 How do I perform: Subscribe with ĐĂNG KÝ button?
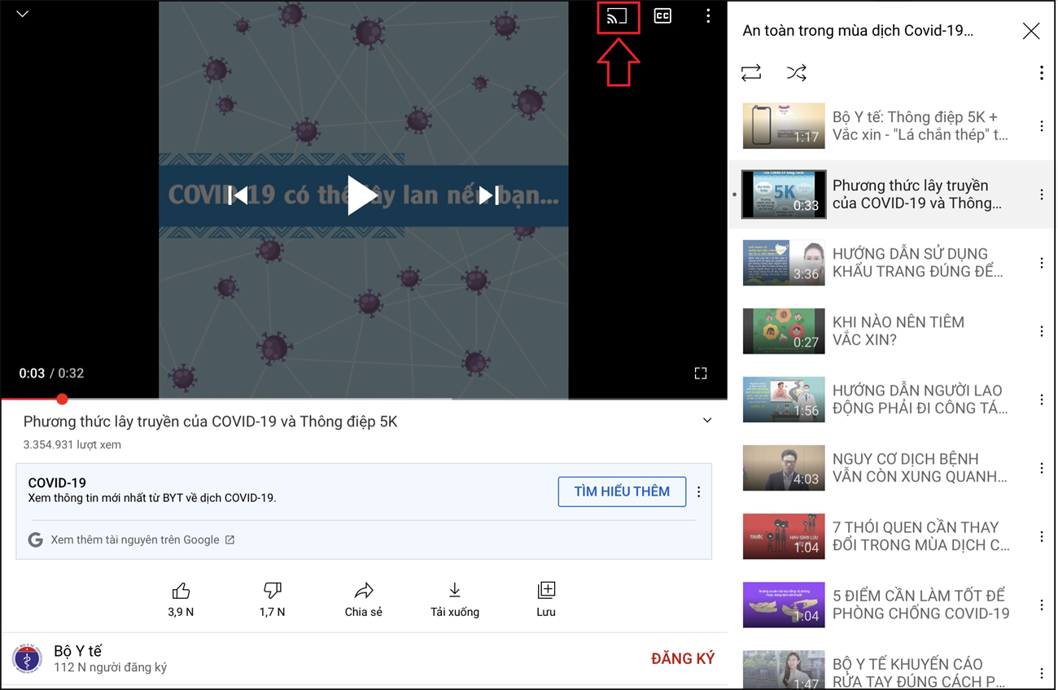pyautogui.click(x=683, y=659)
